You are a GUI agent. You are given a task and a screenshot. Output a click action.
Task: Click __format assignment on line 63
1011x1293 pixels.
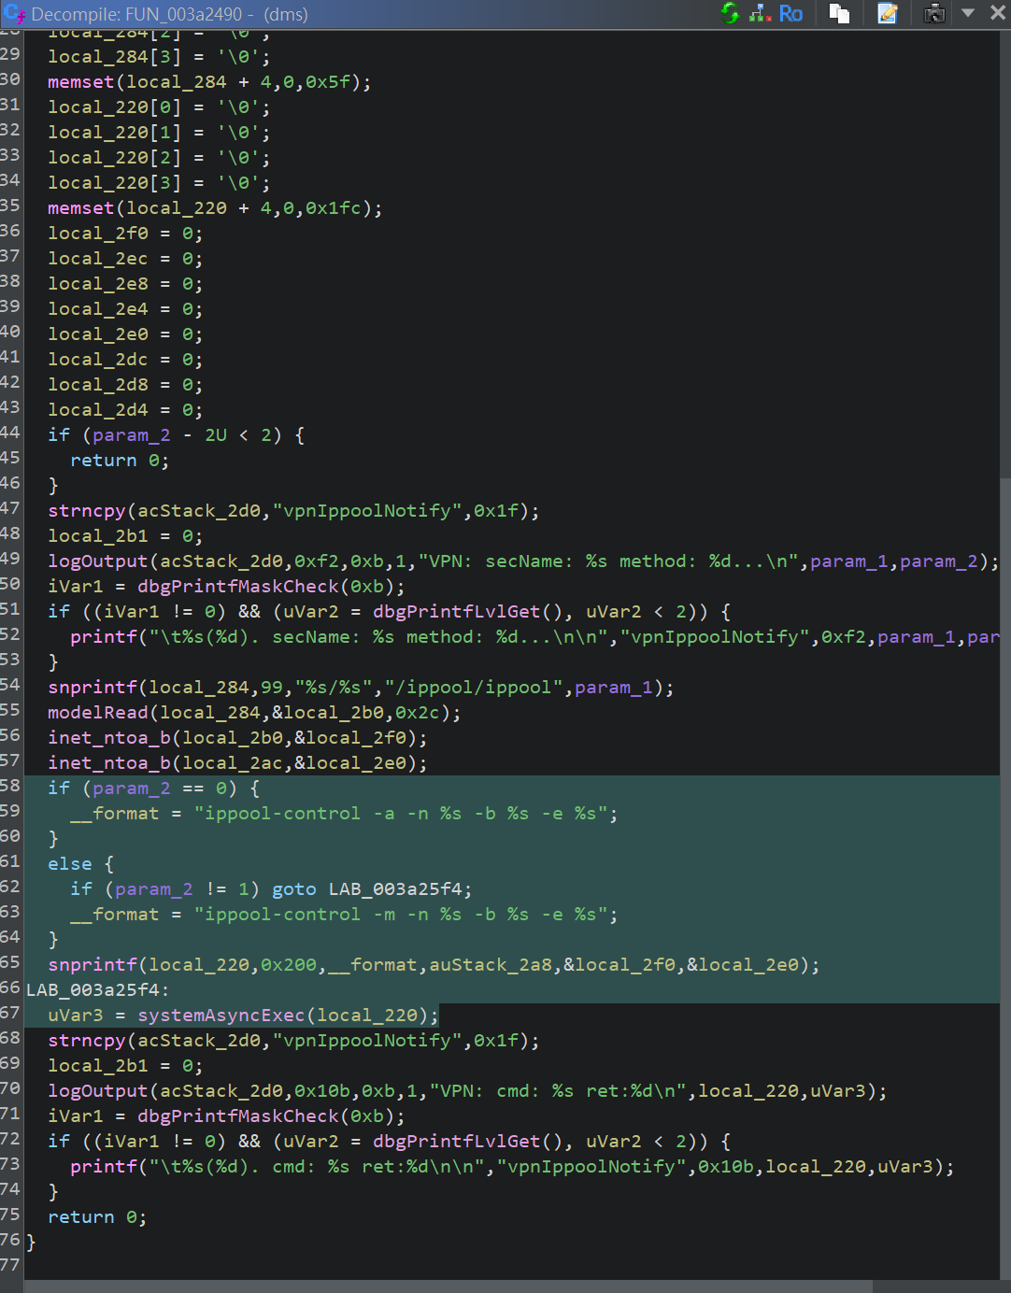click(x=114, y=915)
